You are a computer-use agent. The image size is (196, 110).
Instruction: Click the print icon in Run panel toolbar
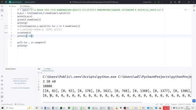[x=39, y=87]
